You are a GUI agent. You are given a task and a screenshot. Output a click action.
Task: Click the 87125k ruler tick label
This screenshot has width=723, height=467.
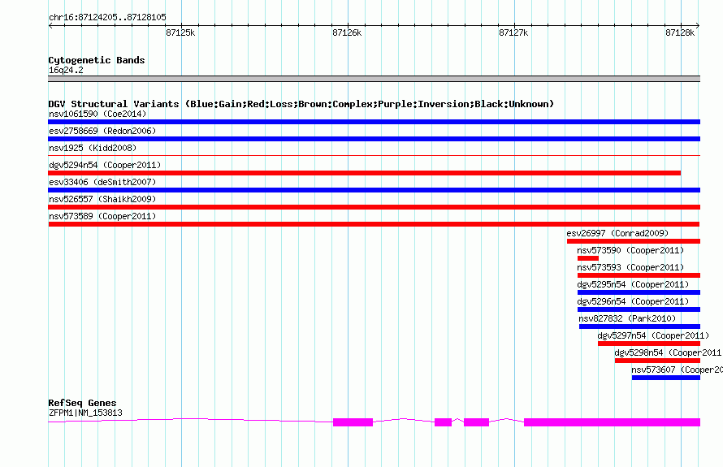coord(180,32)
